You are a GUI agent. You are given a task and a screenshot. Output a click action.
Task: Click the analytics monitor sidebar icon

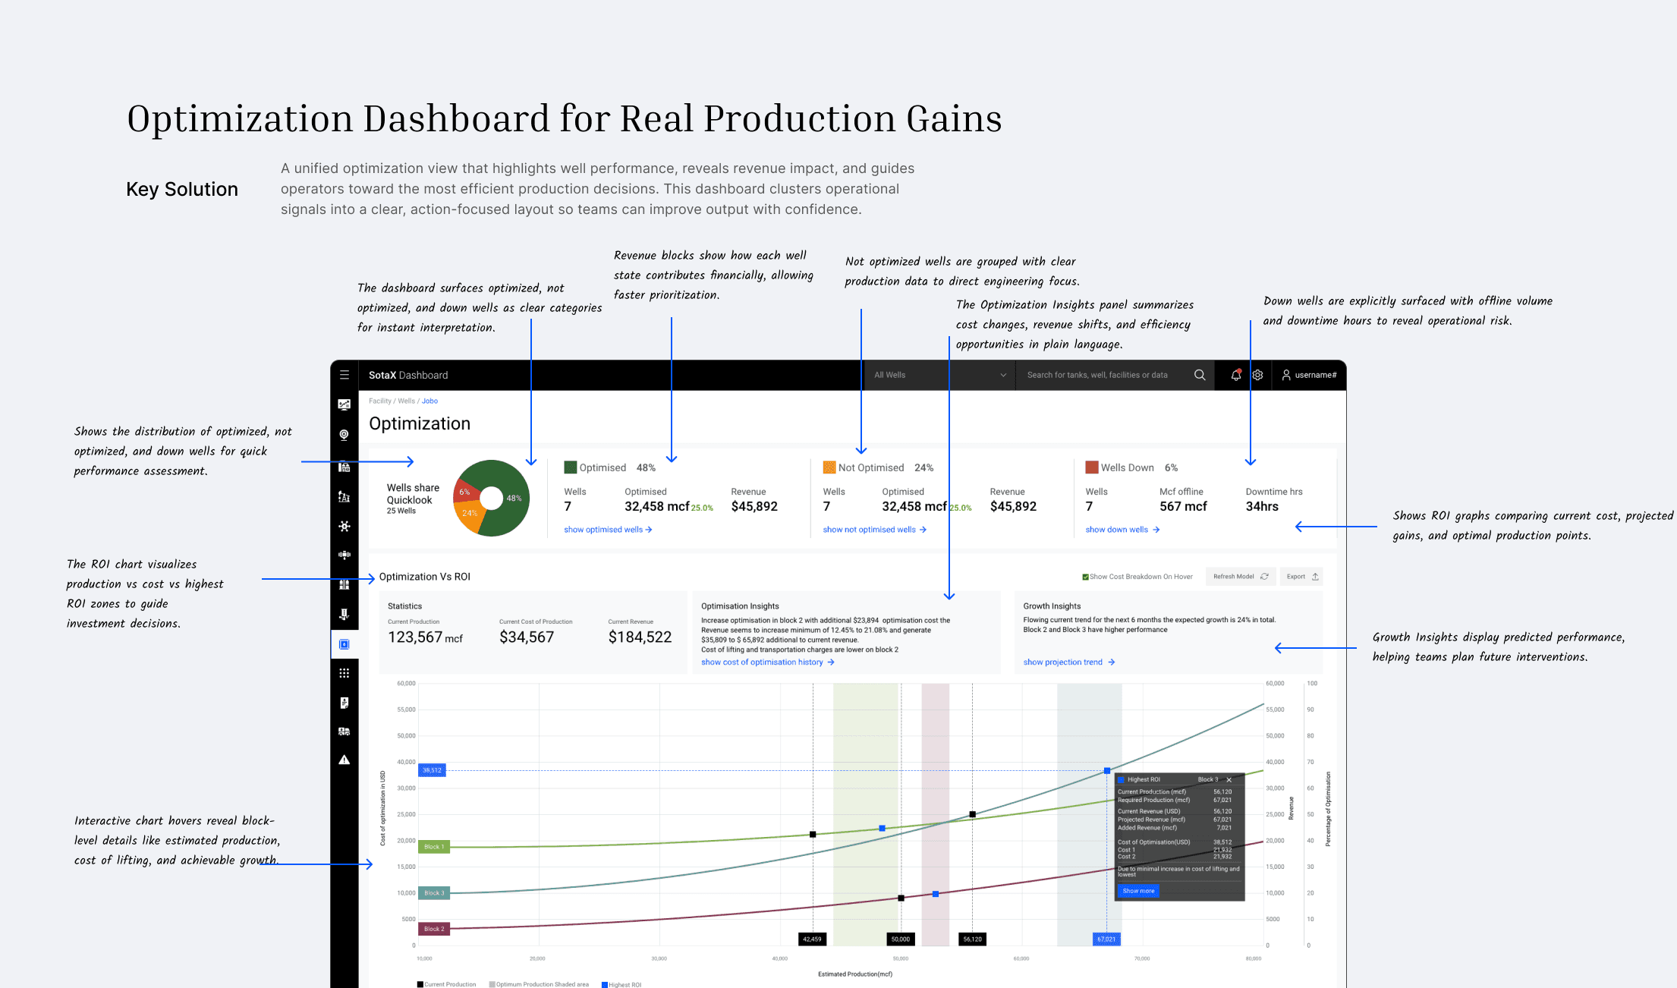pyautogui.click(x=345, y=404)
